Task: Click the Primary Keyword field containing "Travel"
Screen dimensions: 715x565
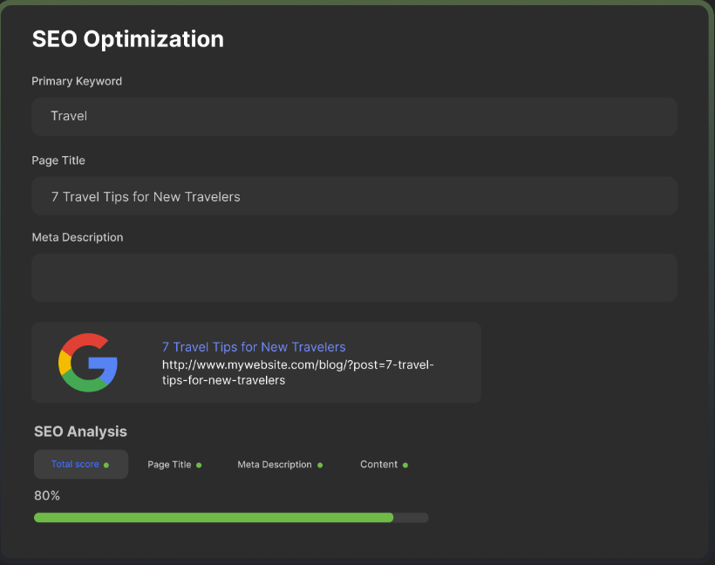Action: 354,116
